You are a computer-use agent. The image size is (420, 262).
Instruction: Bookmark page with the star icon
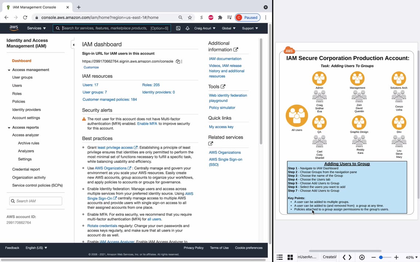(190, 17)
